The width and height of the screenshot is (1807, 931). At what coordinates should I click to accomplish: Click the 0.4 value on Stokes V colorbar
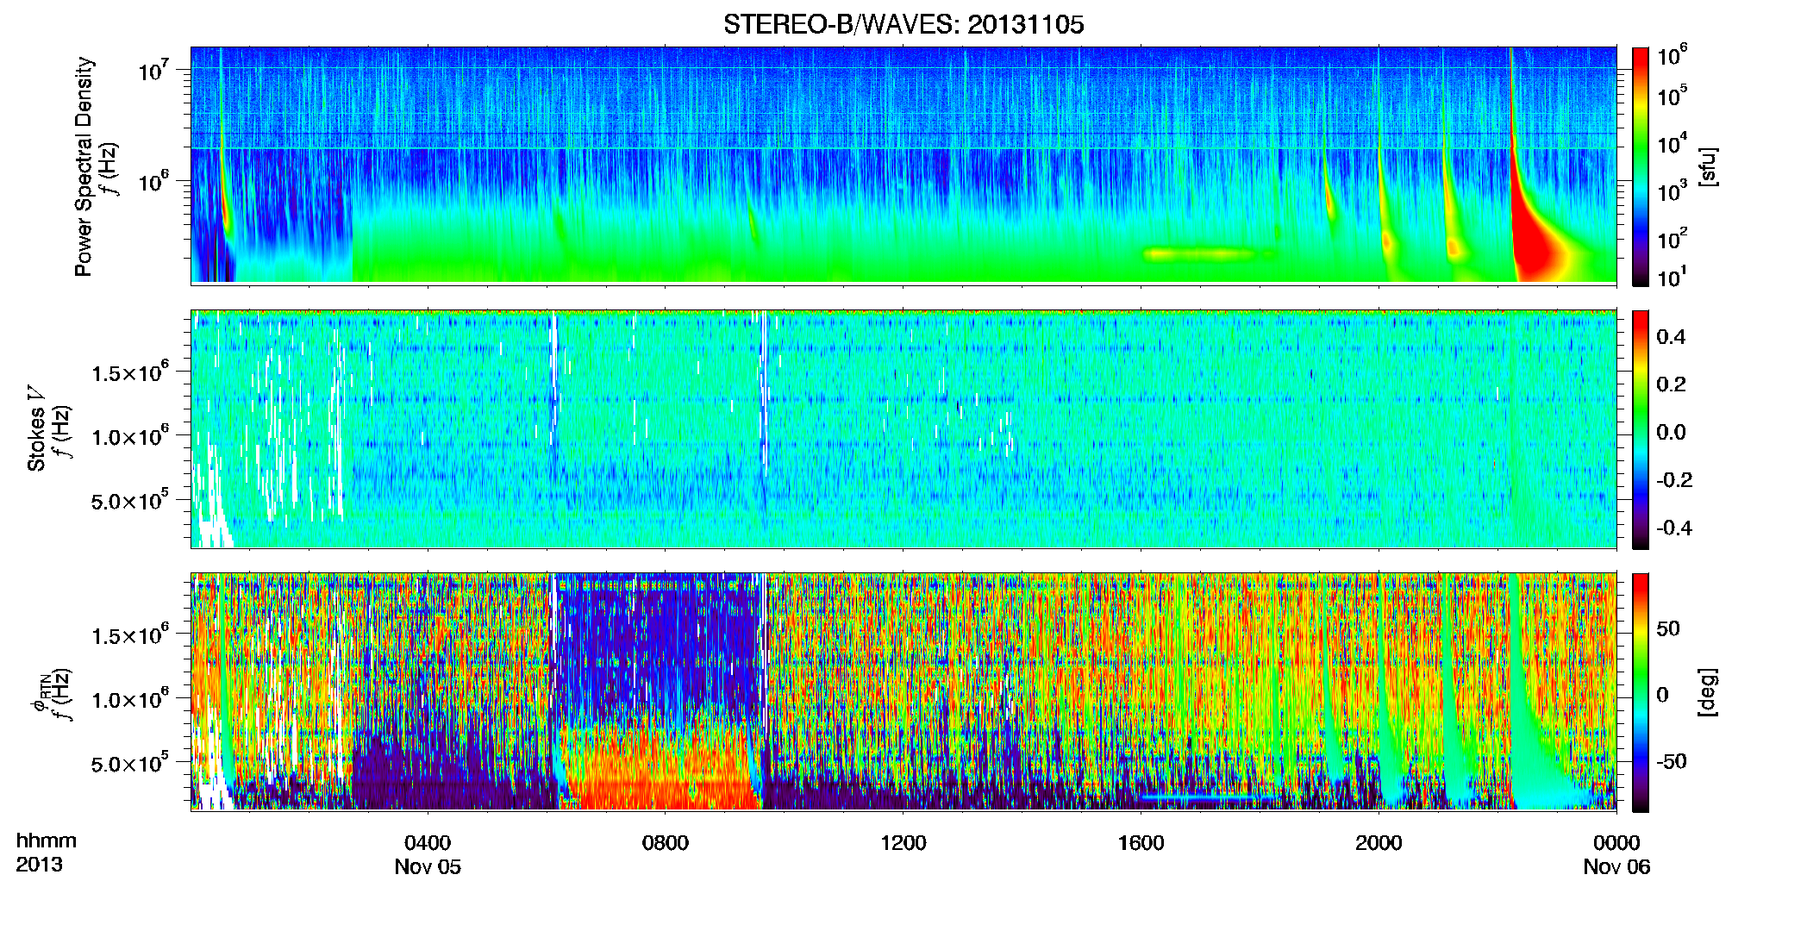(1671, 337)
